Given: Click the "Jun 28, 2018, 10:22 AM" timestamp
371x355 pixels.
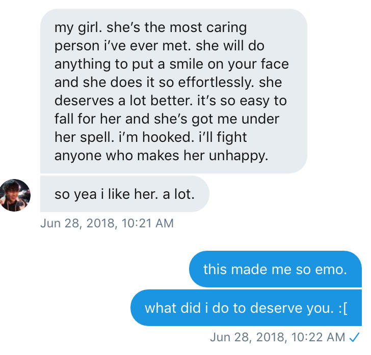Looking at the screenshot, I should click(x=277, y=337).
